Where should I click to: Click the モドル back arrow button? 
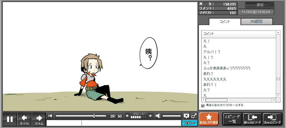pyautogui.click(x=25, y=119)
